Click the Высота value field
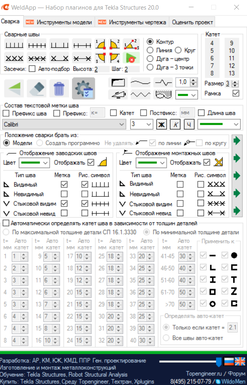 101,69
